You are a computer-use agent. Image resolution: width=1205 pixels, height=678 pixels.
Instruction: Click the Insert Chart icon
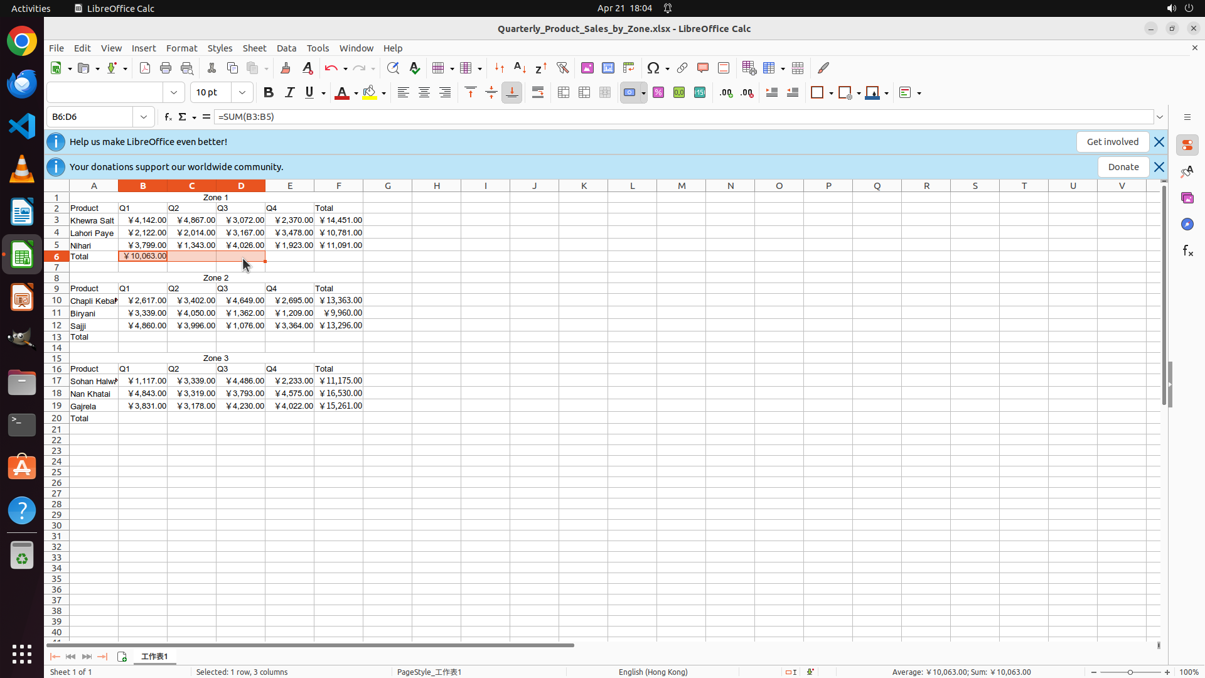(608, 68)
